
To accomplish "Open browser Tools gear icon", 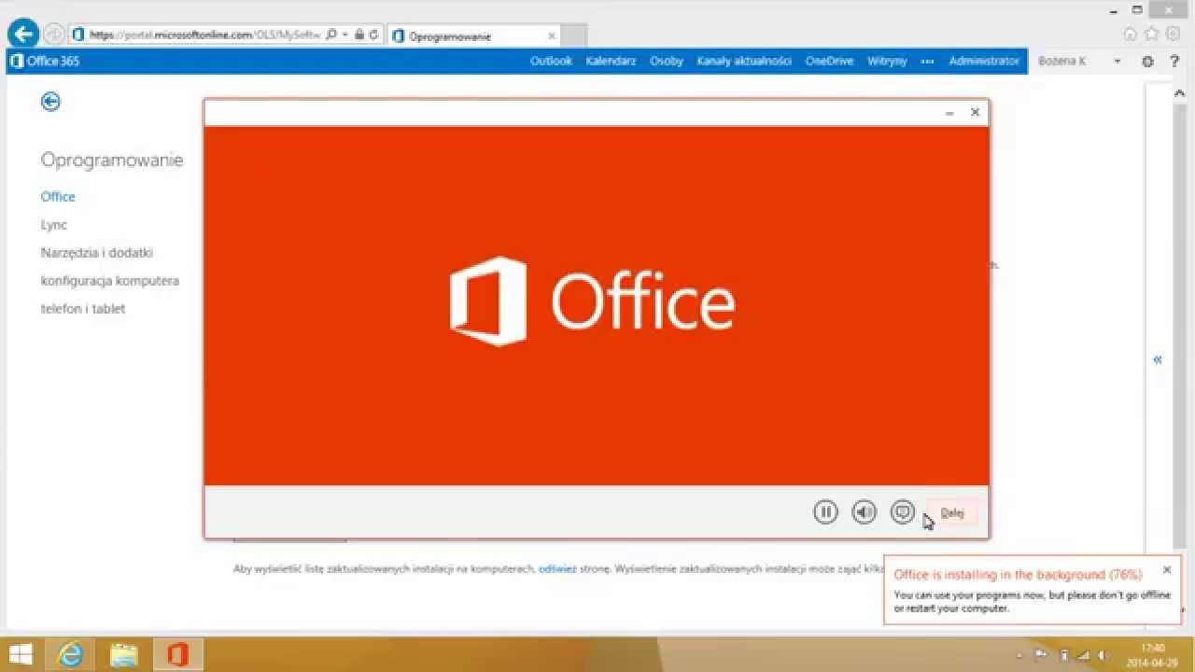I will (x=1172, y=35).
